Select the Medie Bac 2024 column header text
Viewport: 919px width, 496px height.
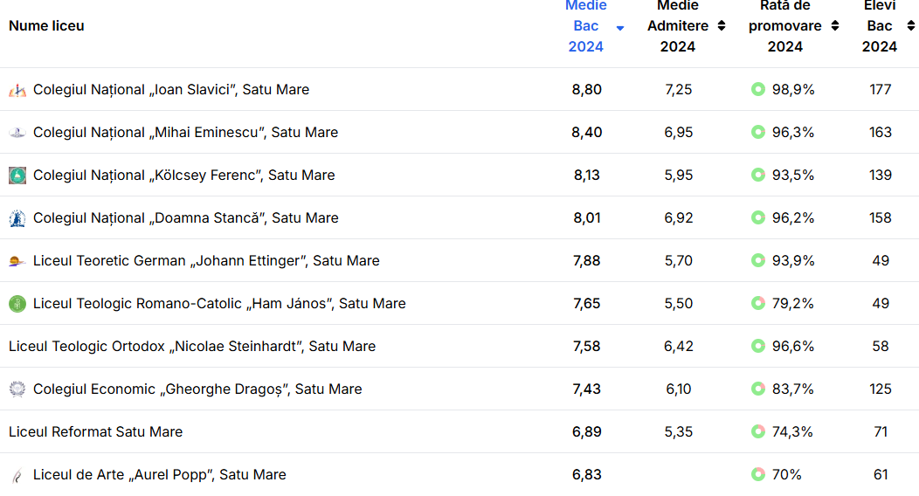click(x=585, y=26)
